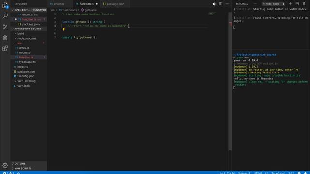Open the Run and Debug view
The width and height of the screenshot is (310, 174).
pos(5,38)
